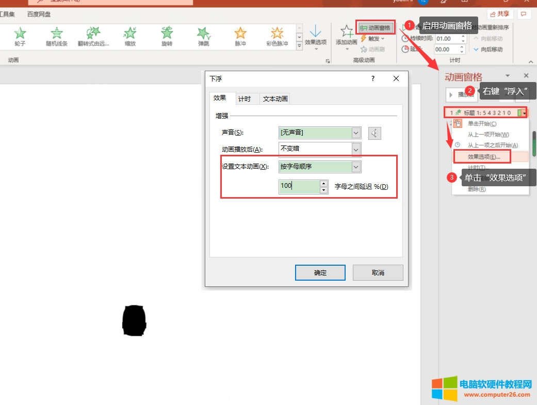Image resolution: width=537 pixels, height=405 pixels.
Task: Switch to the 计时 tab in dialog
Action: (x=245, y=99)
